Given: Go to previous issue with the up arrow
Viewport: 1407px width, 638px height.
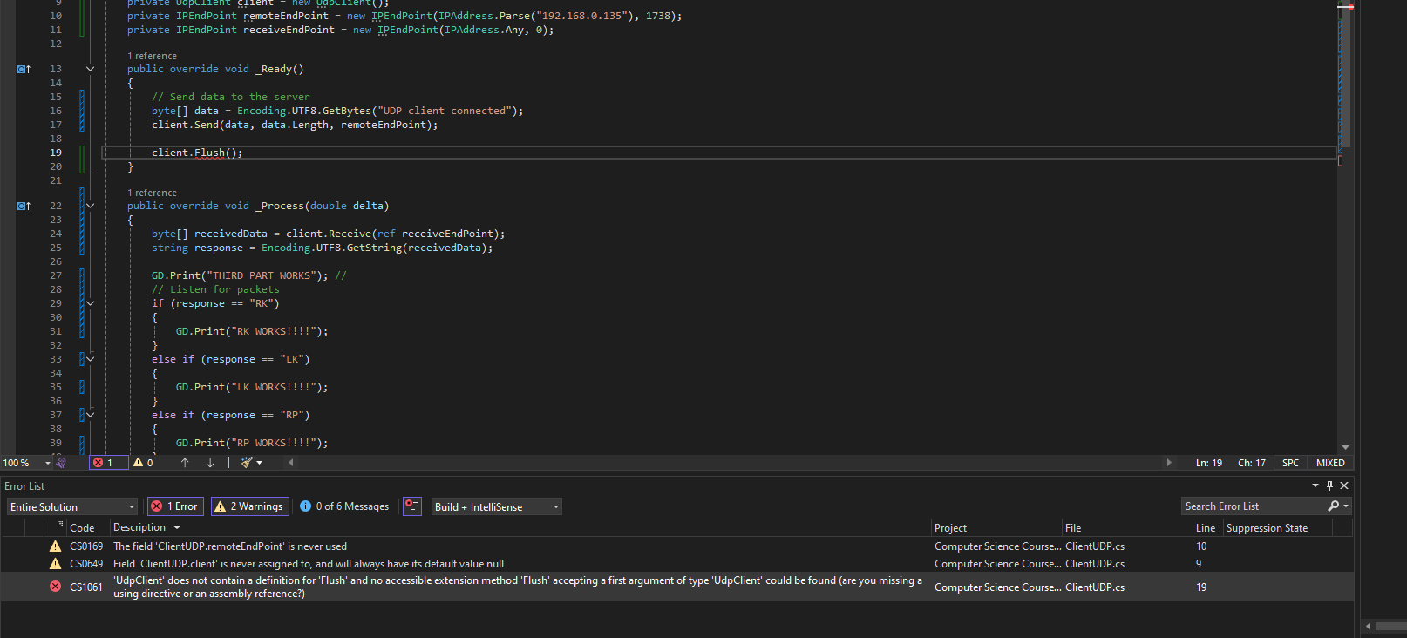Looking at the screenshot, I should [x=185, y=463].
